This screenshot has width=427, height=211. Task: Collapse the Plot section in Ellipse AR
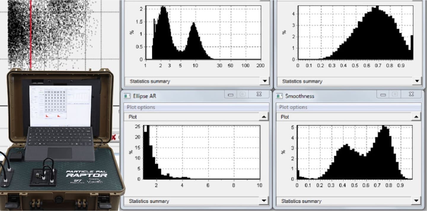pos(264,117)
